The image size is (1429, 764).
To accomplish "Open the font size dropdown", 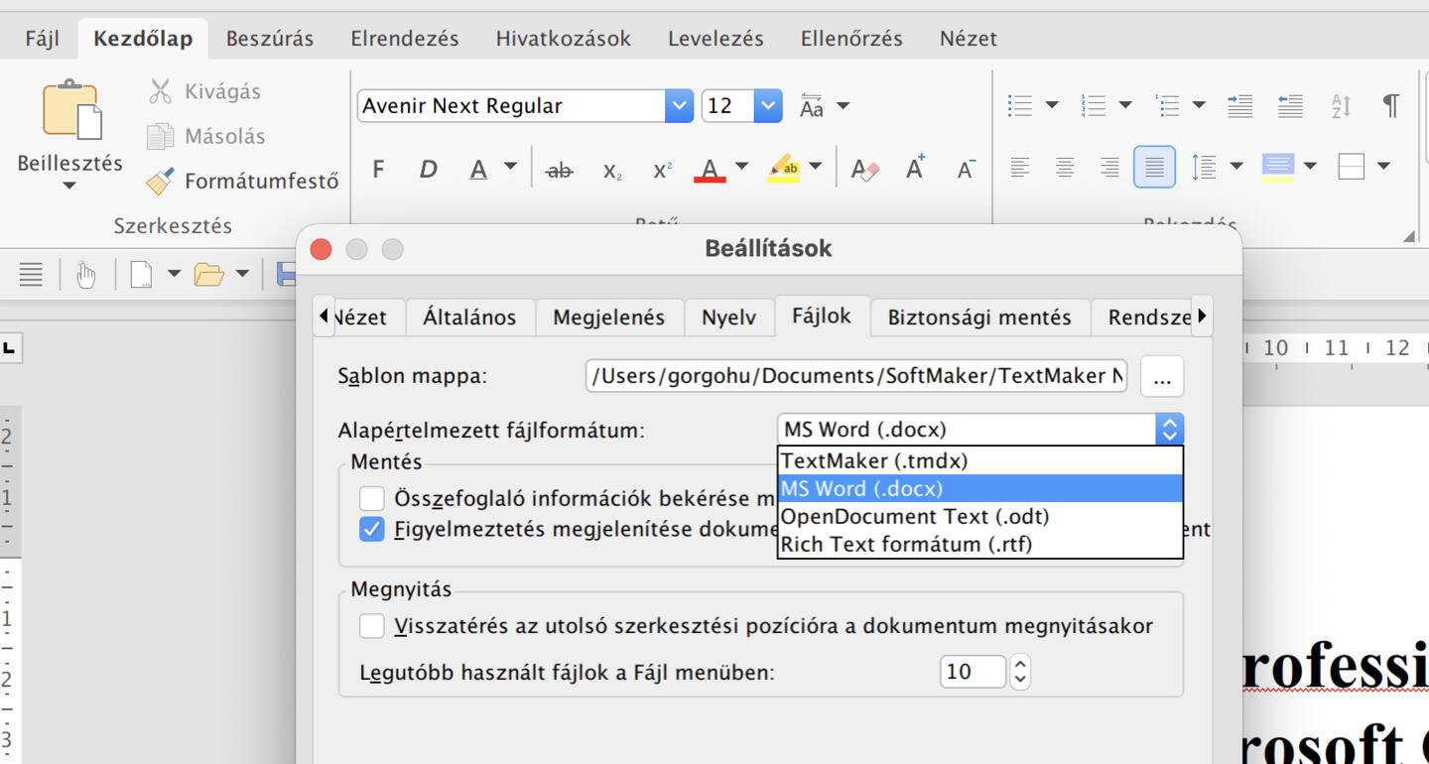I will [x=768, y=106].
